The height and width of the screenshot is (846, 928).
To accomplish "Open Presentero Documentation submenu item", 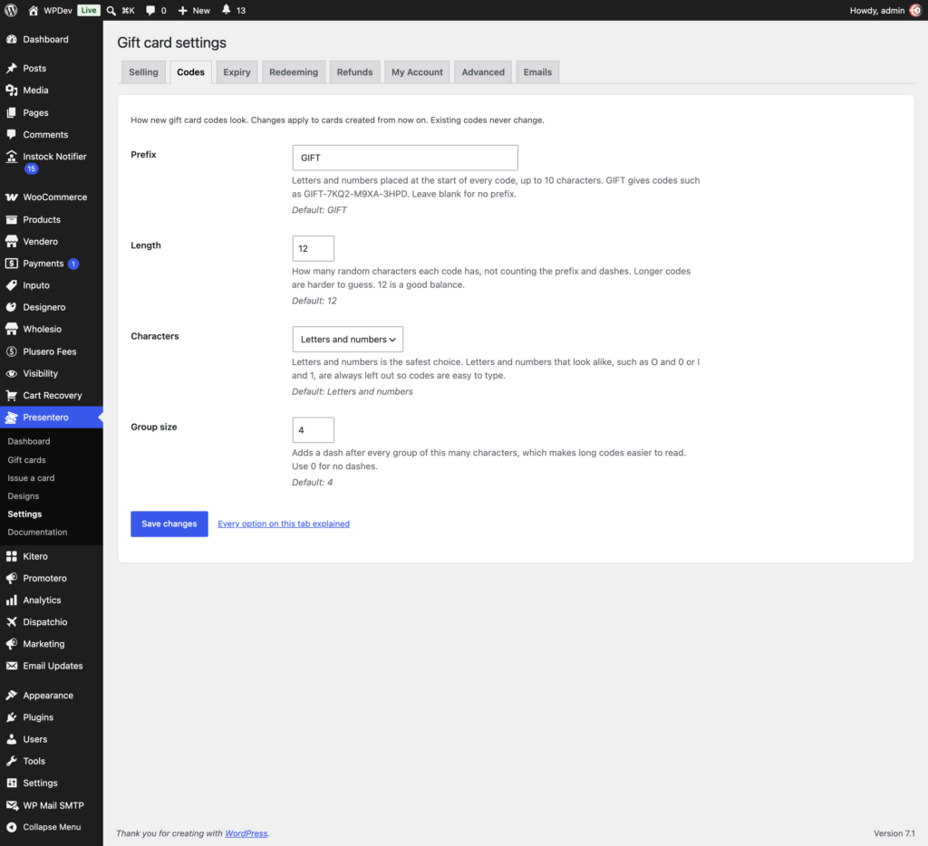I will pyautogui.click(x=37, y=532).
